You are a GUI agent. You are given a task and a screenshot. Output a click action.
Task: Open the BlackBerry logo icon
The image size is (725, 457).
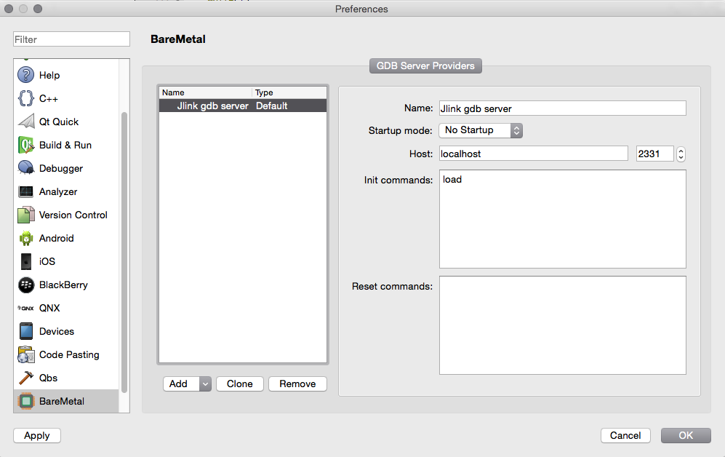point(26,285)
